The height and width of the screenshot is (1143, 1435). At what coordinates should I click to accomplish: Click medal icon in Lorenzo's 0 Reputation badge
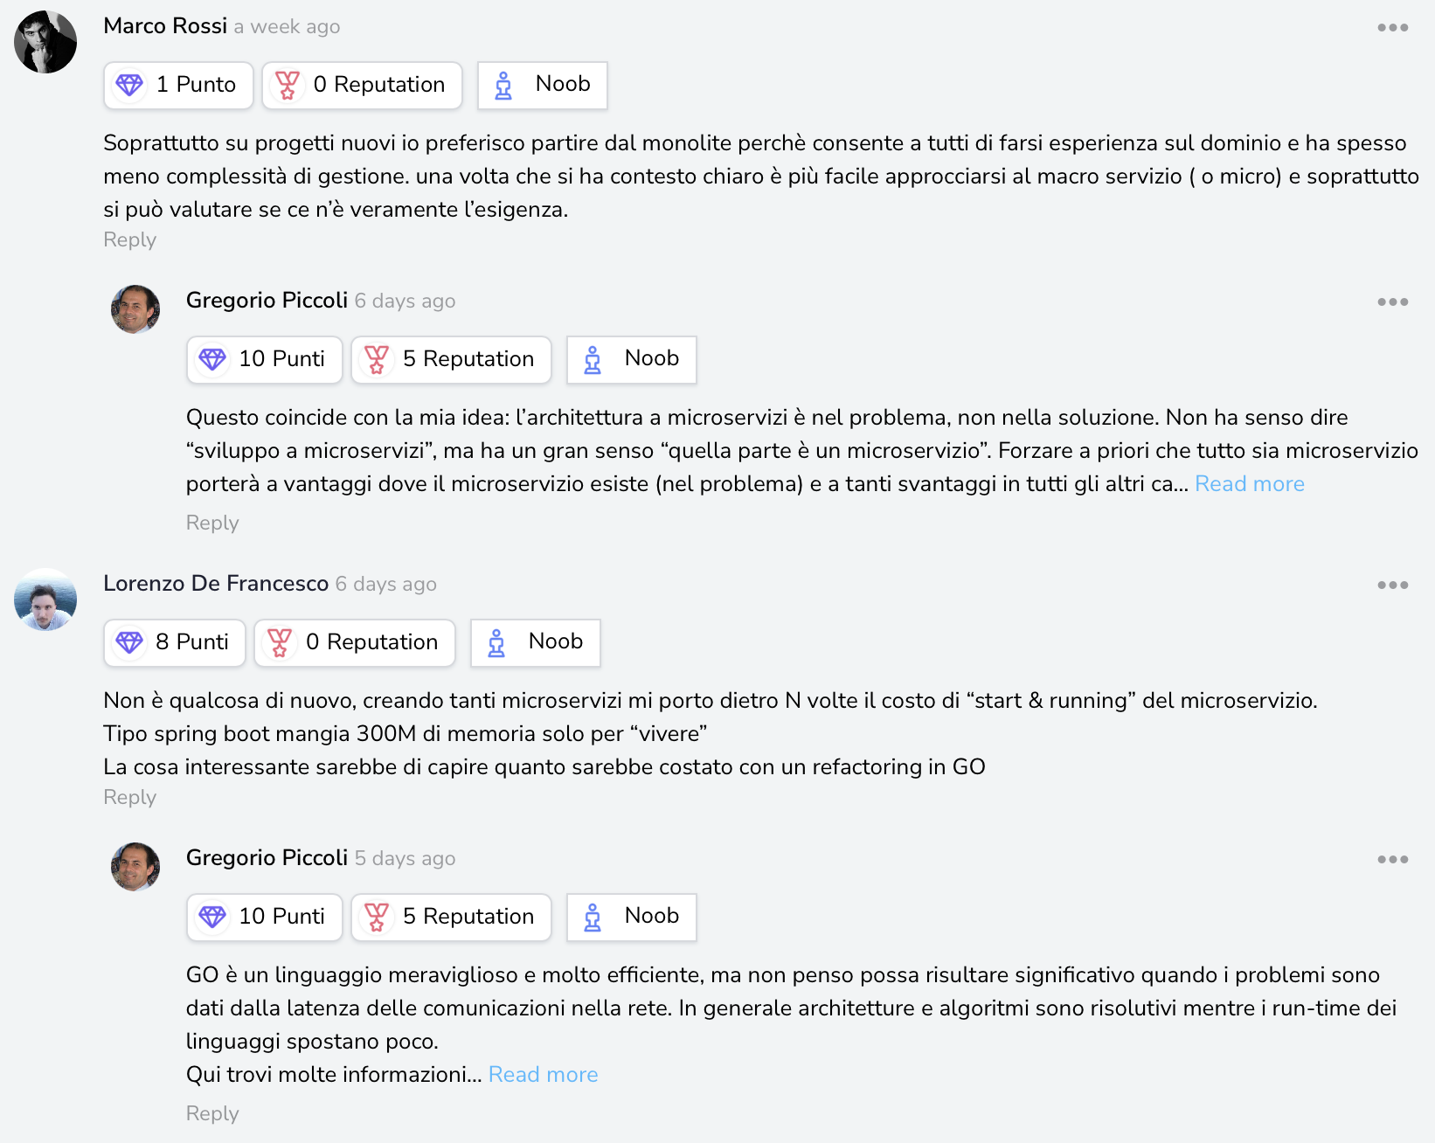click(x=280, y=642)
